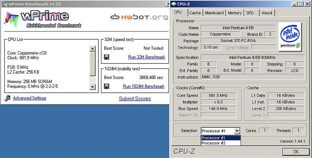Open Advanced Settings in wPrime
The height and width of the screenshot is (158, 312).
click(30, 98)
